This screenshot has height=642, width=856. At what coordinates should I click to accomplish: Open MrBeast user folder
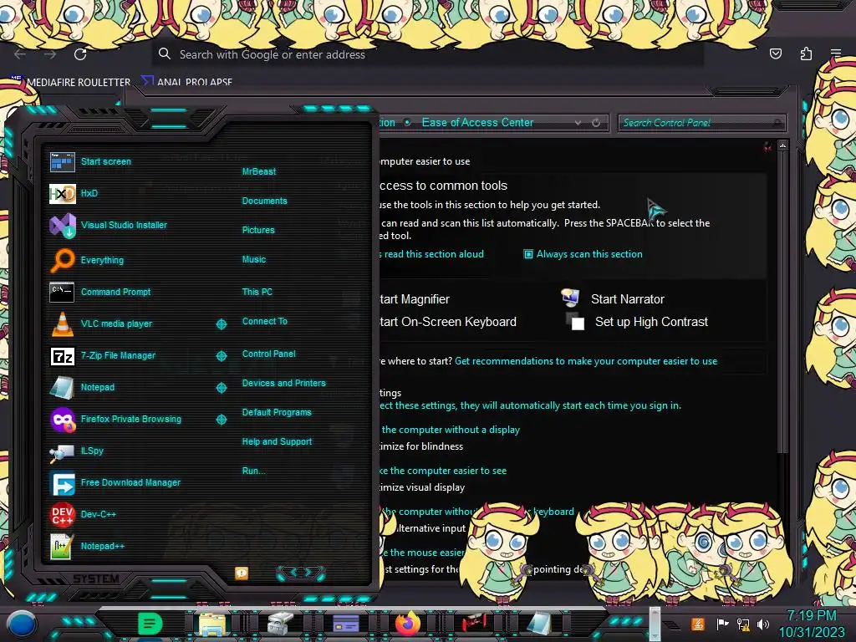pyautogui.click(x=259, y=171)
